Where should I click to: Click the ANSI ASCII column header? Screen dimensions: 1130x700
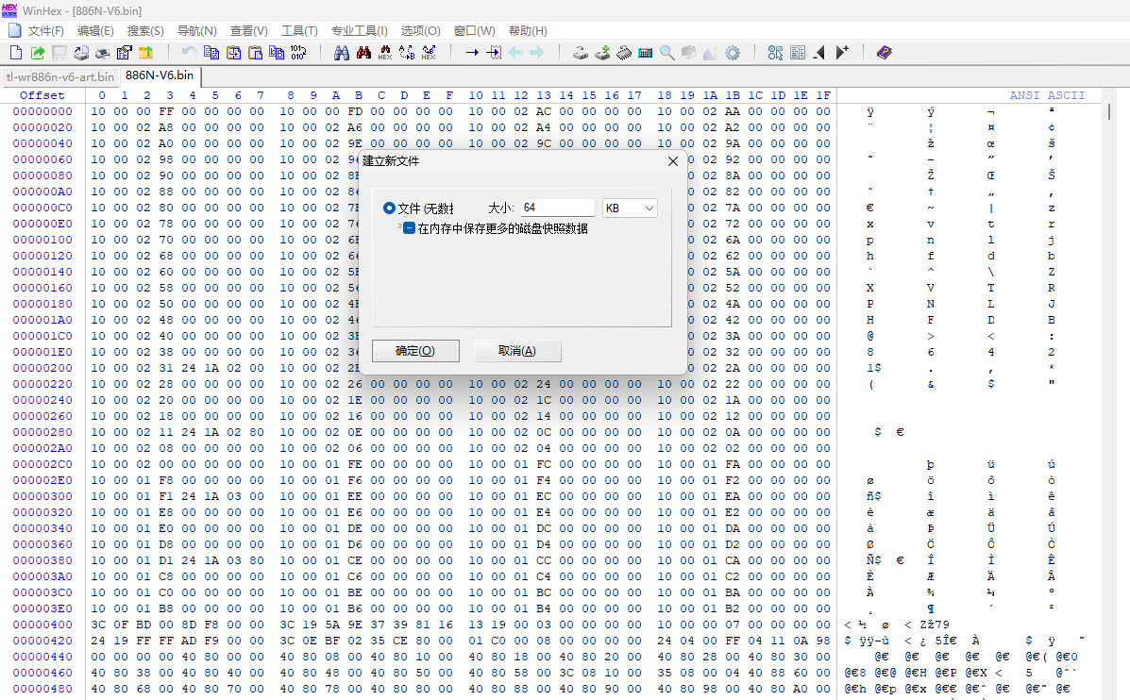click(1047, 95)
